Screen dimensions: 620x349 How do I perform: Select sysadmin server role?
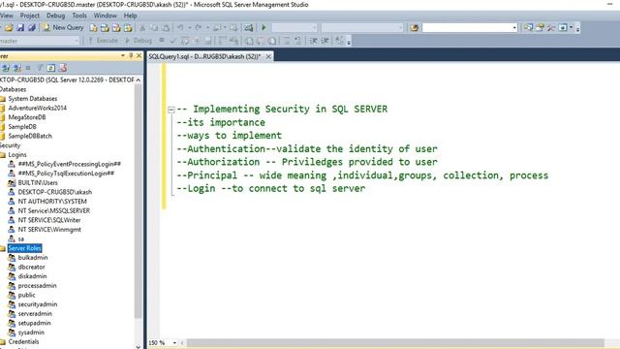click(31, 333)
